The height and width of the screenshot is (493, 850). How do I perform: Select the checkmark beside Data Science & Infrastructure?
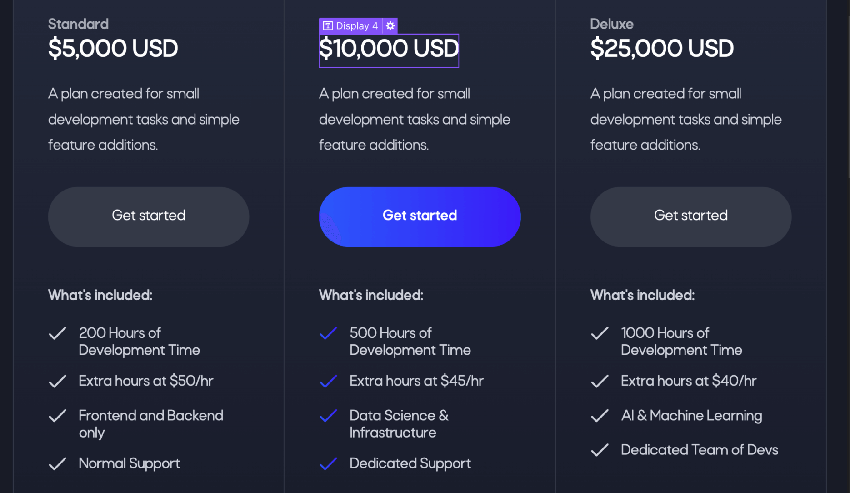click(328, 416)
